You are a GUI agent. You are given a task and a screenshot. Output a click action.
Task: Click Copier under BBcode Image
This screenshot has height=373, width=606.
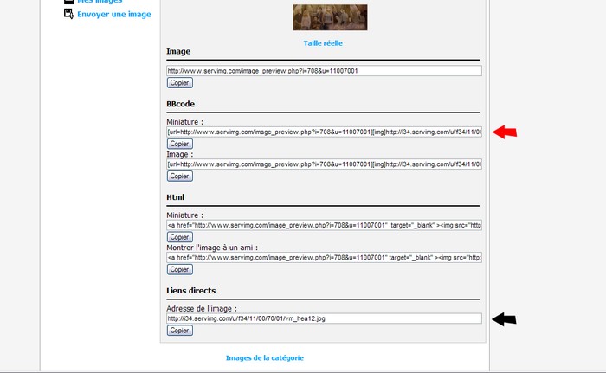(180, 177)
